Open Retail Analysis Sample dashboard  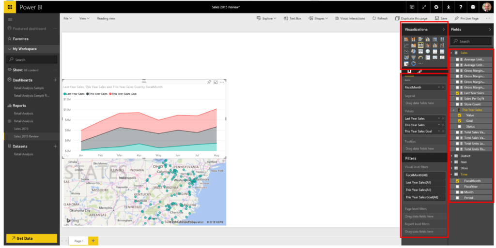pyautogui.click(x=29, y=88)
